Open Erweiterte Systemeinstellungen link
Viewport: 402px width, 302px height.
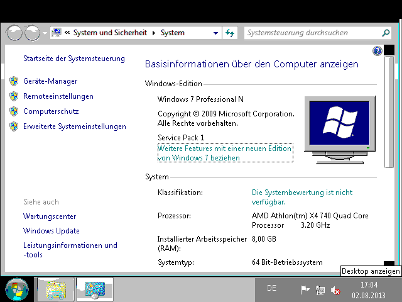(75, 126)
